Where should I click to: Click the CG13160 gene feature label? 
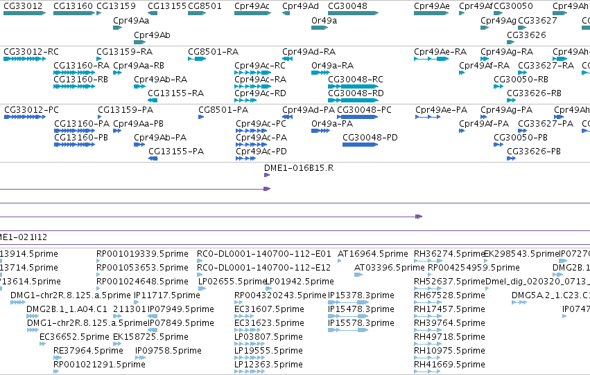(73, 6)
